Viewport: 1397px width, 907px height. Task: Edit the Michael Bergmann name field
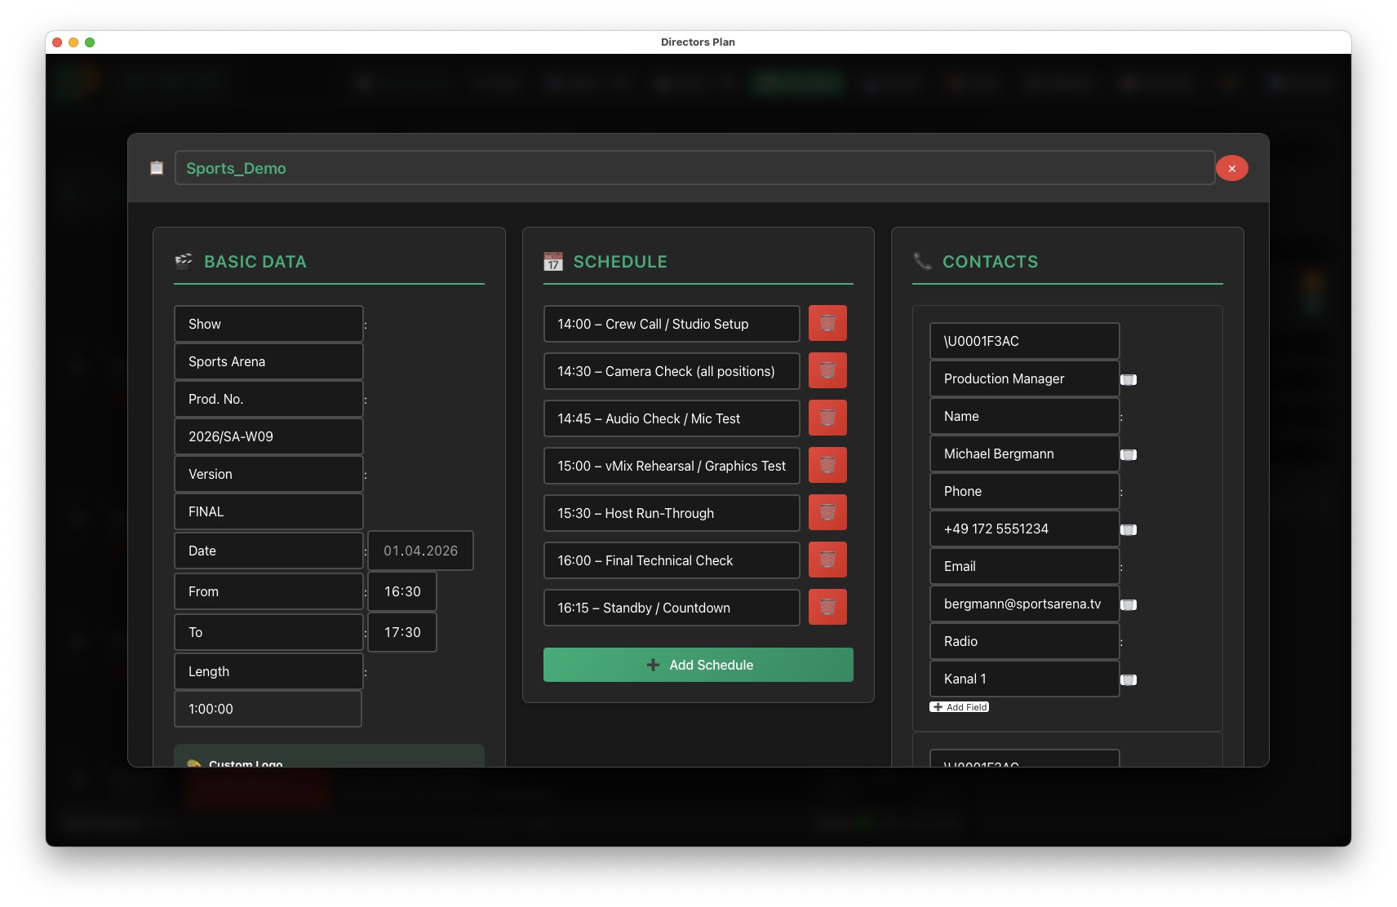click(x=1025, y=453)
